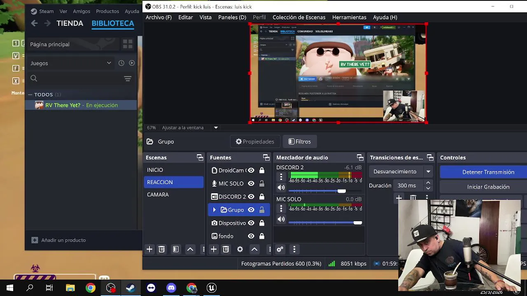Add a new source in Fuentes panel
Viewport: 527px width, 296px height.
click(x=214, y=249)
